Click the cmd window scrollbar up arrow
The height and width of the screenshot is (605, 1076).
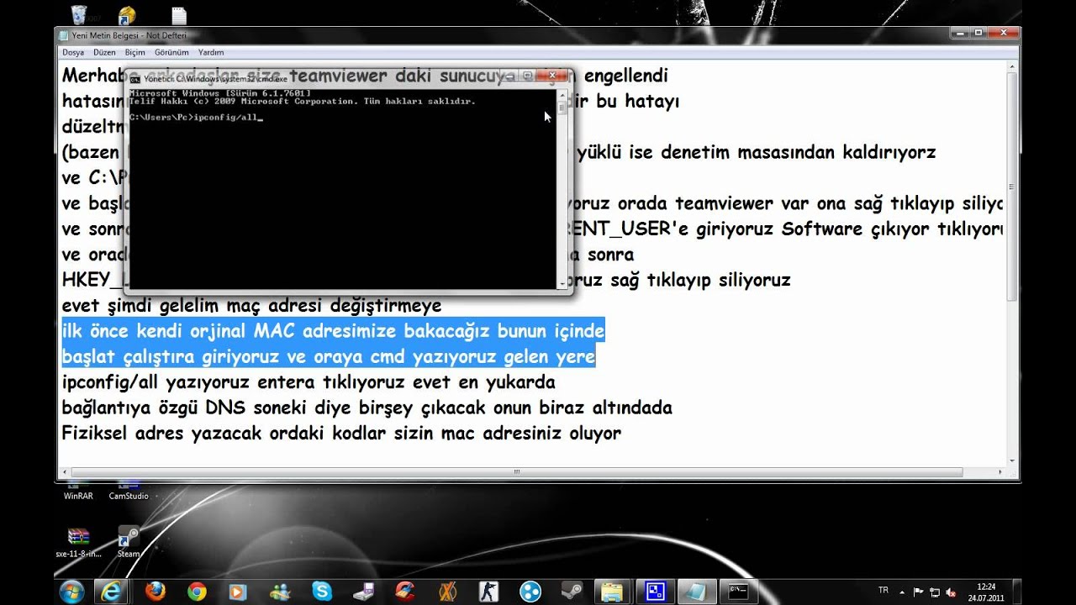(x=562, y=94)
